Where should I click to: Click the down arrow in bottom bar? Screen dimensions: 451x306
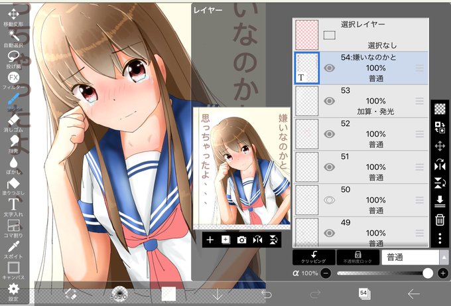coord(218,294)
